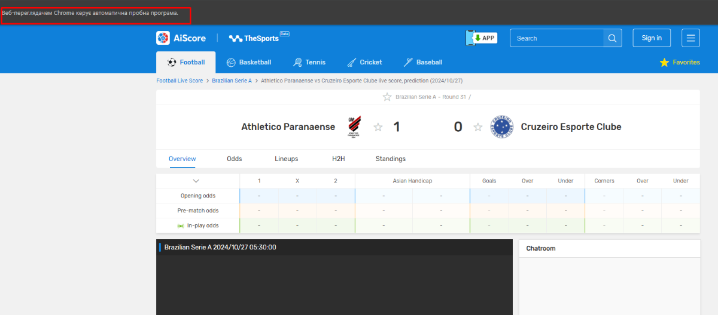Open Football Live Score breadcrumb

[x=180, y=81]
